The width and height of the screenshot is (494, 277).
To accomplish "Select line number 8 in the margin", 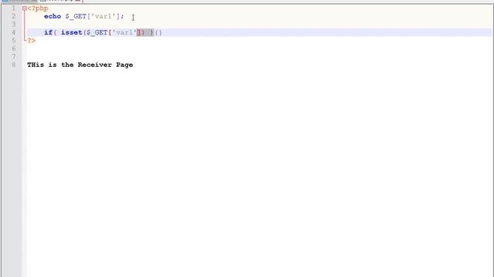I will point(14,65).
